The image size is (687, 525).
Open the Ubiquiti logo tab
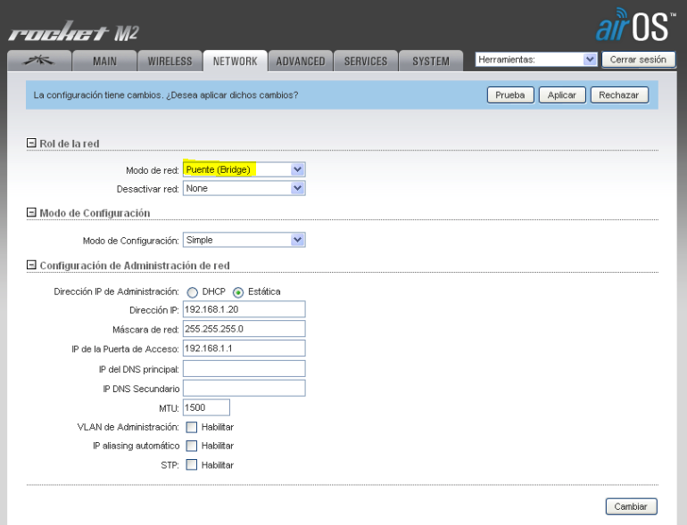(39, 61)
